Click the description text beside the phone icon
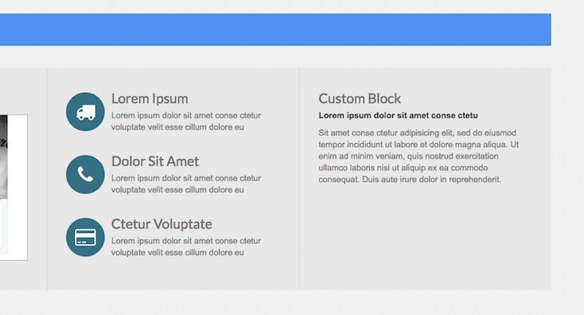This screenshot has width=584, height=315. 186,184
